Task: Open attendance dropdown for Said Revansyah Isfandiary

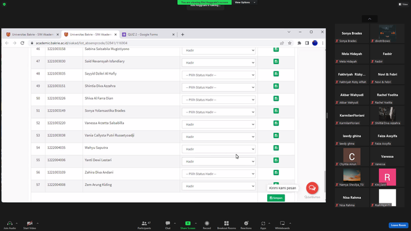Action: (x=218, y=63)
